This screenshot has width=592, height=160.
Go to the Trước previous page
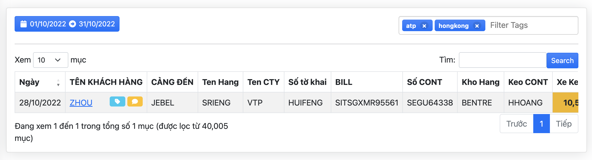[x=517, y=124]
